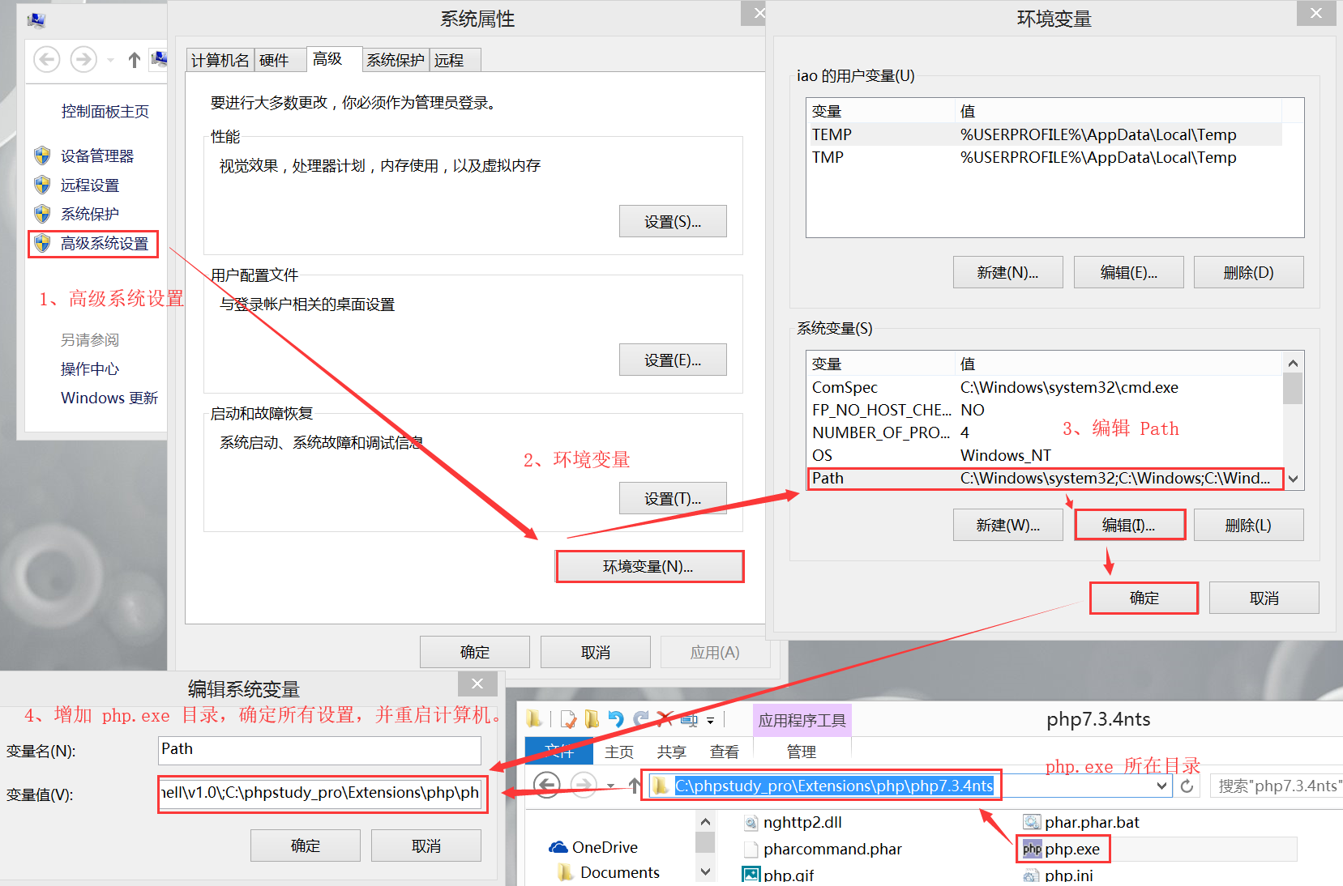Select the Path row in system variables
The width and height of the screenshot is (1343, 886).
tap(1046, 479)
